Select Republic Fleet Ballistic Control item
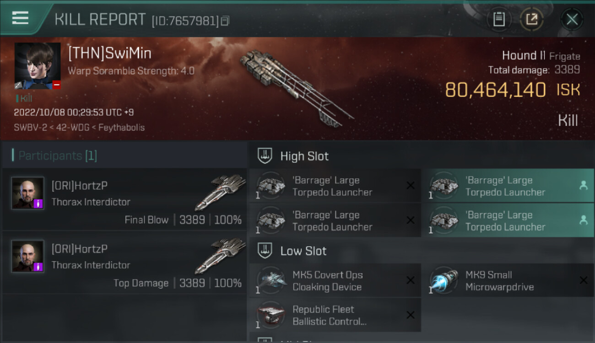The width and height of the screenshot is (595, 343). point(335,315)
